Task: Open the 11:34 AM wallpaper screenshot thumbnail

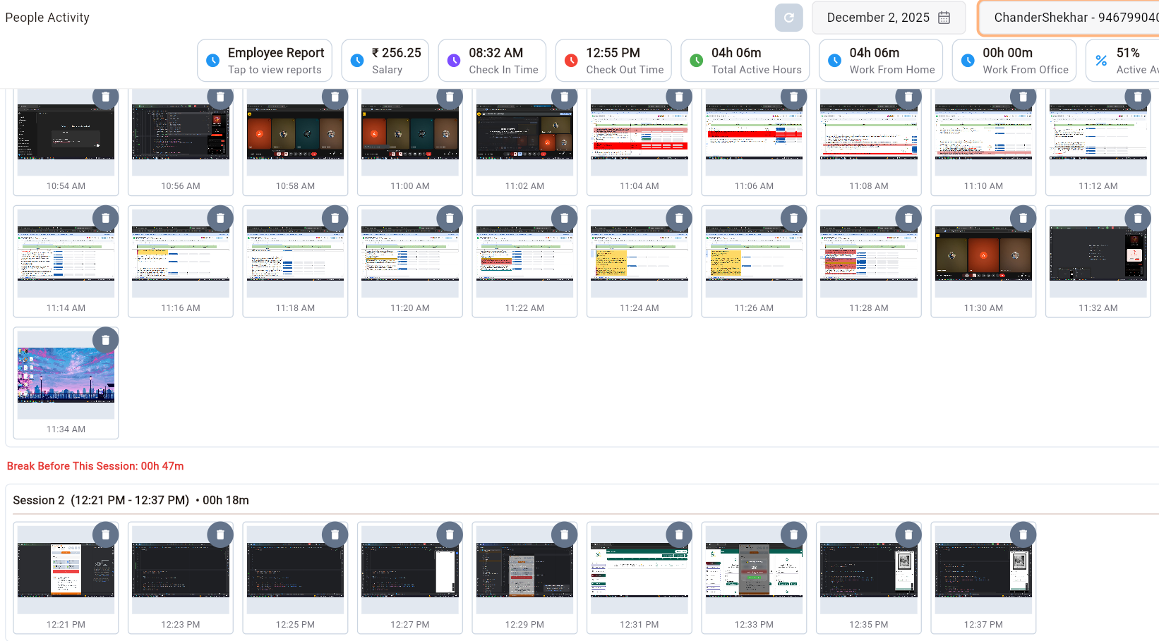Action: (x=66, y=374)
